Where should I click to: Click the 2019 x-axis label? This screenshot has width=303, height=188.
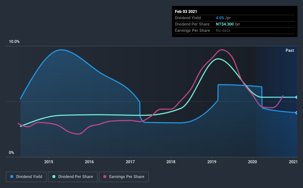click(212, 162)
